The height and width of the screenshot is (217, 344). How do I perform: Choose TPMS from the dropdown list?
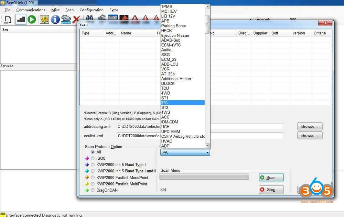point(183,7)
